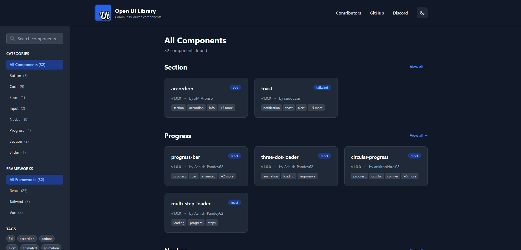
Task: Toggle dark mode with the moon icon
Action: (x=422, y=13)
